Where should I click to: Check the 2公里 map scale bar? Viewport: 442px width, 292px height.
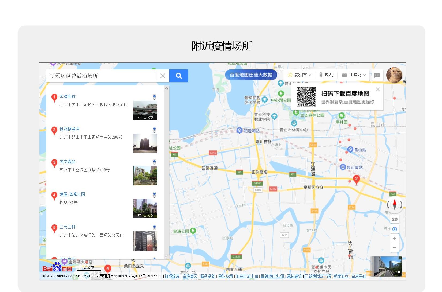coord(89,267)
